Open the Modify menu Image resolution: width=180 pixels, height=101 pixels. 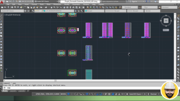[67, 4]
